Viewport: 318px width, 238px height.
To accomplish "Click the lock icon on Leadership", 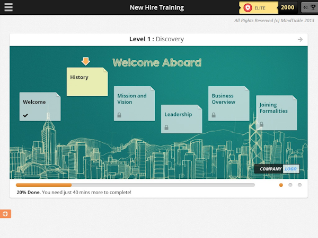I will coord(166,127).
